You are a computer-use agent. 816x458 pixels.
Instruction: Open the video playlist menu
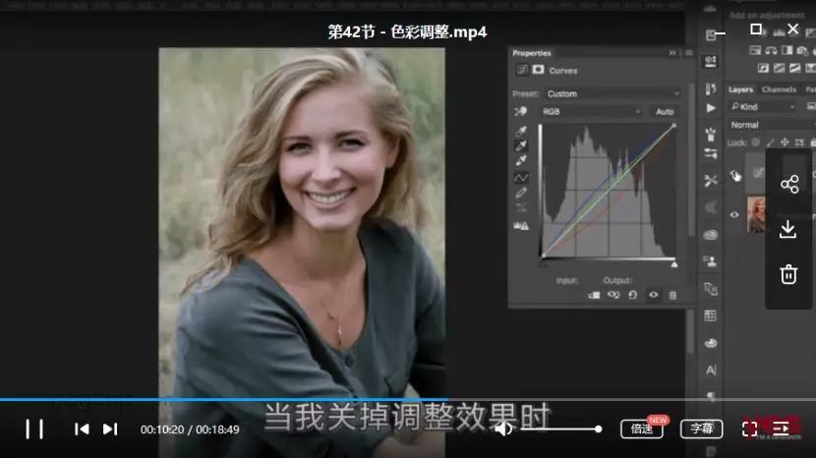coord(781,429)
